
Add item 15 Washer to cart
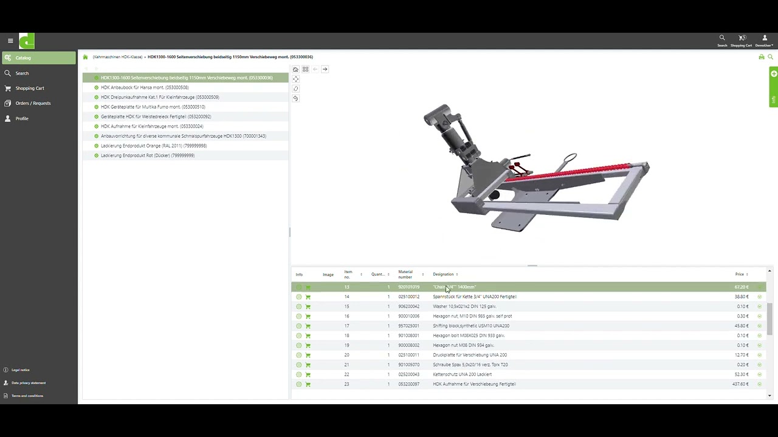(308, 307)
